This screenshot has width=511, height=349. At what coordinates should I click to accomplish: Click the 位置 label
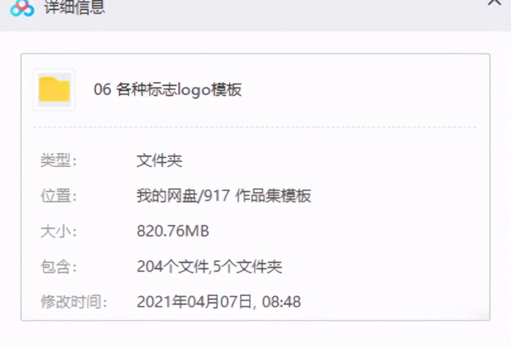[58, 195]
